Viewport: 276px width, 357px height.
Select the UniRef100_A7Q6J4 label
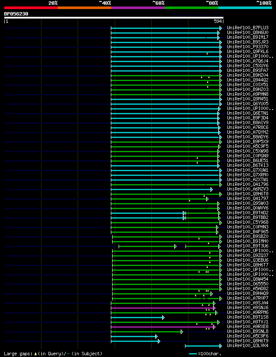248,61
